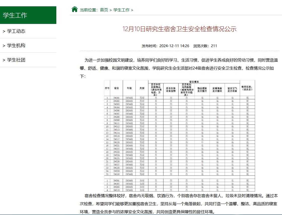Screen dimensions: 282x215
Task: Click the arrow before 学生机构
Action: click(x=4, y=46)
